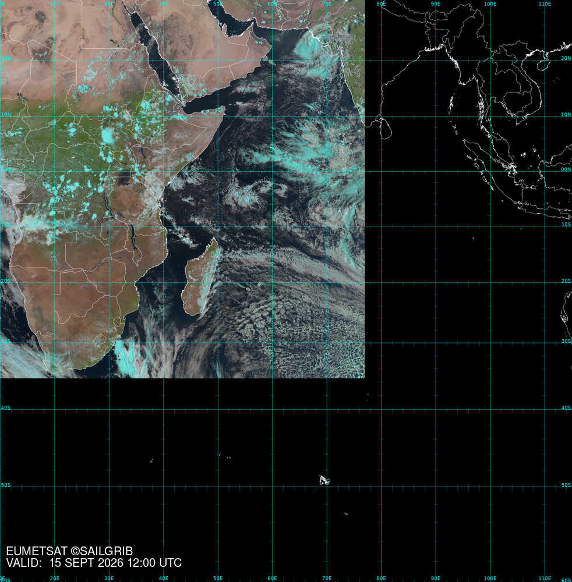This screenshot has width=572, height=582.
Task: Click the Kerguelen Islands outline near 70E 50S
Action: point(324,480)
